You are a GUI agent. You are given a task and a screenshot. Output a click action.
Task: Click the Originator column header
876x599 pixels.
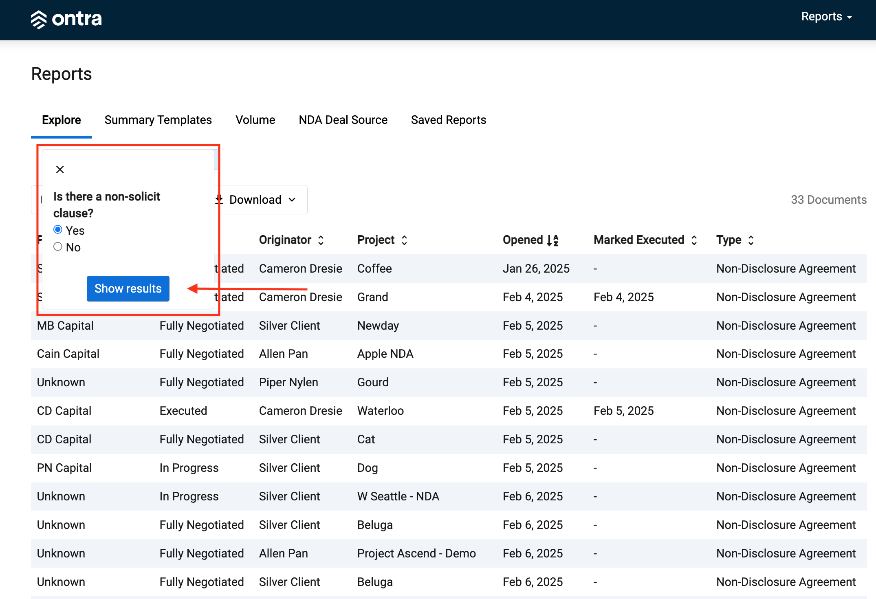point(285,240)
